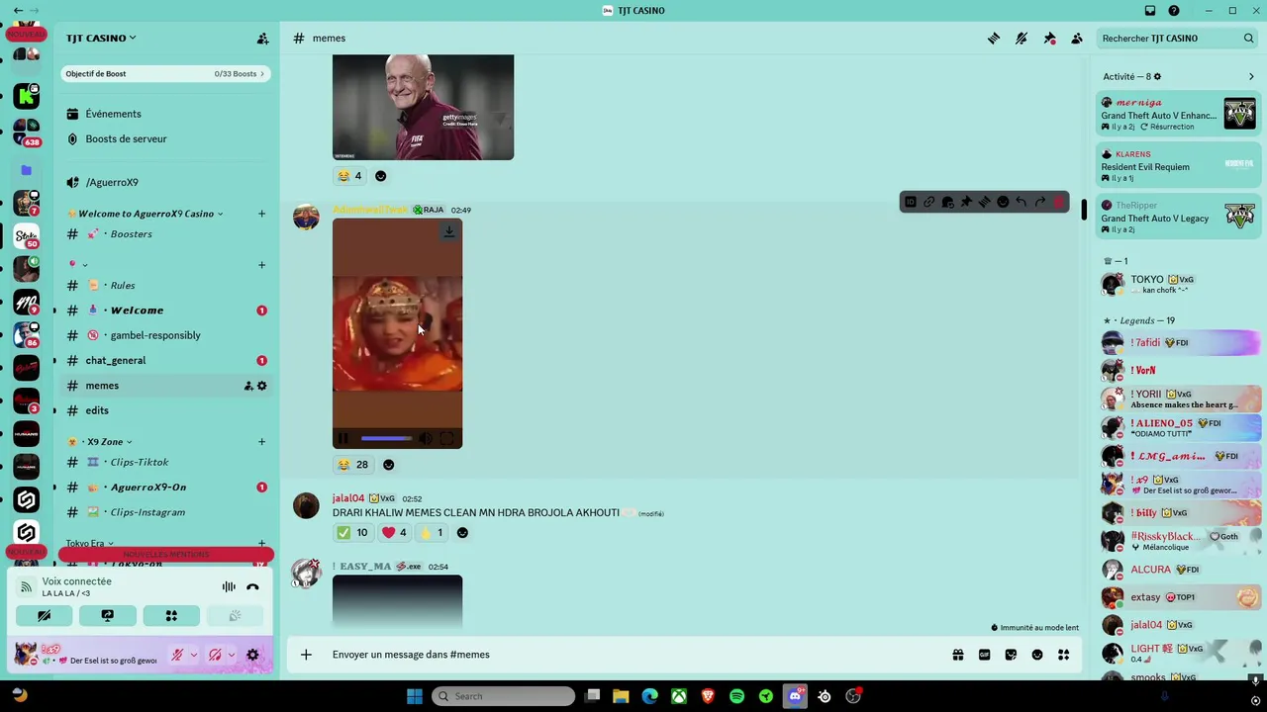Viewport: 1267px width, 712px height.
Task: Expand the Activité panel arrow
Action: point(1251,77)
